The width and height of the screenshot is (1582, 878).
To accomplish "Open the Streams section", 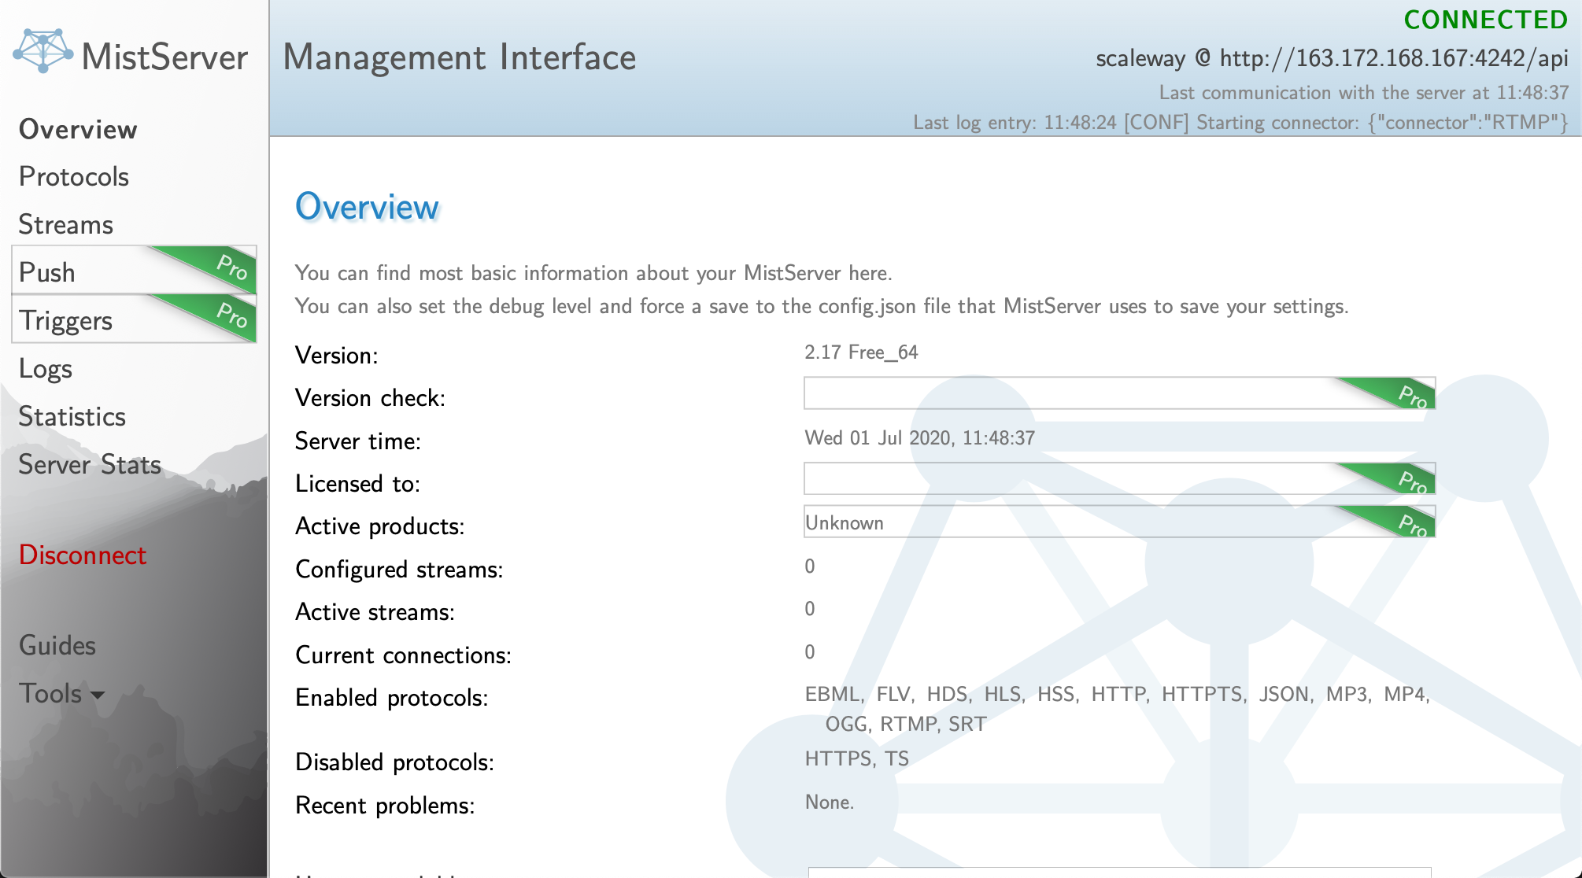I will (x=66, y=225).
